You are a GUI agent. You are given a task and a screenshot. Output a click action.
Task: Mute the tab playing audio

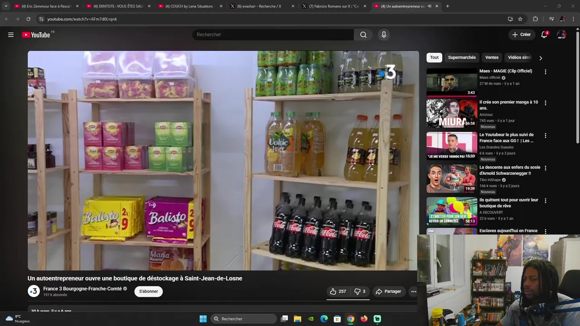[x=429, y=6]
